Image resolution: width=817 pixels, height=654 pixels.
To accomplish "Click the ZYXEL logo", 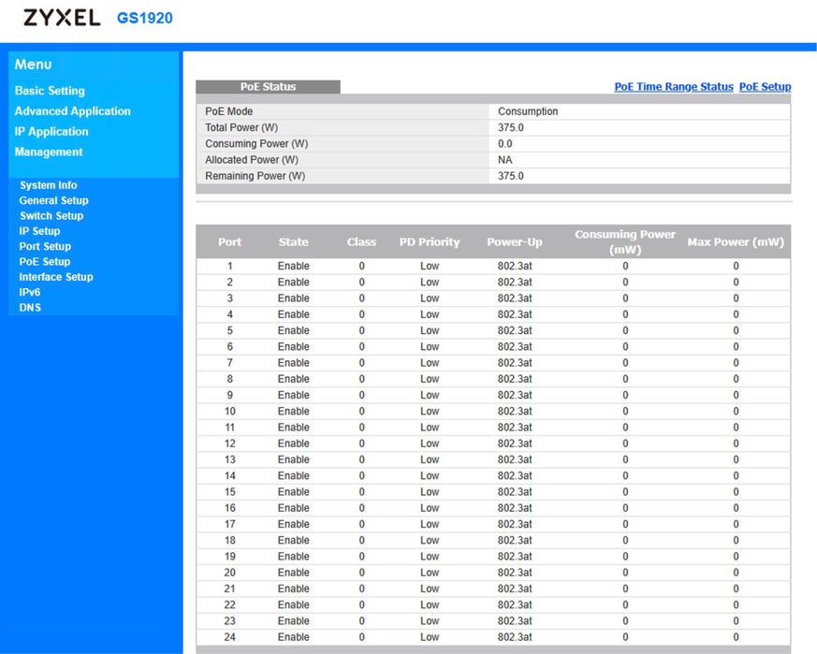I will click(x=62, y=18).
